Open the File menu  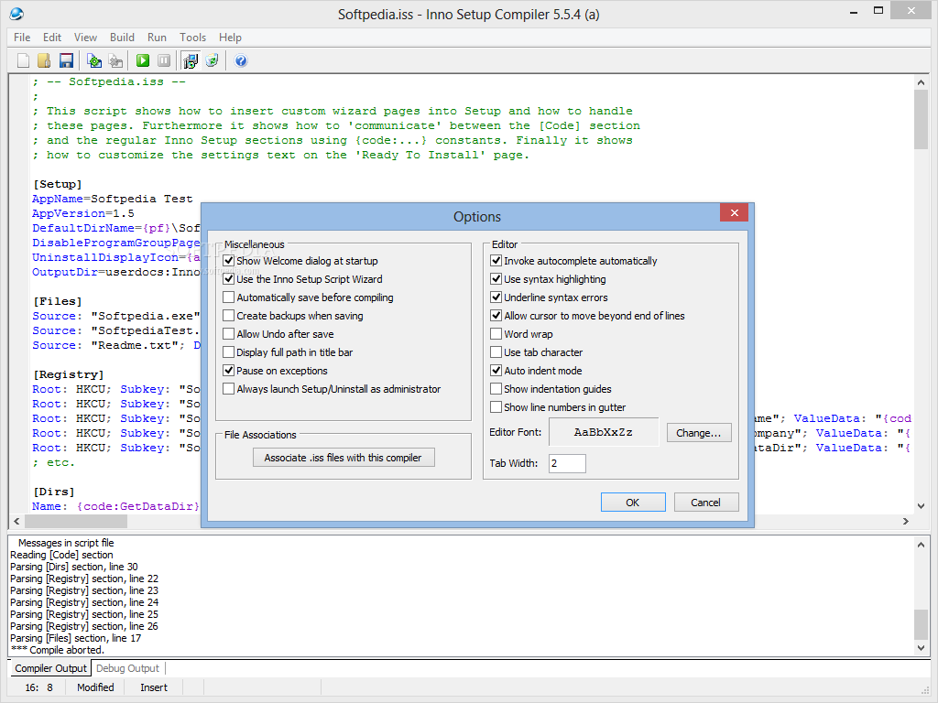(22, 37)
